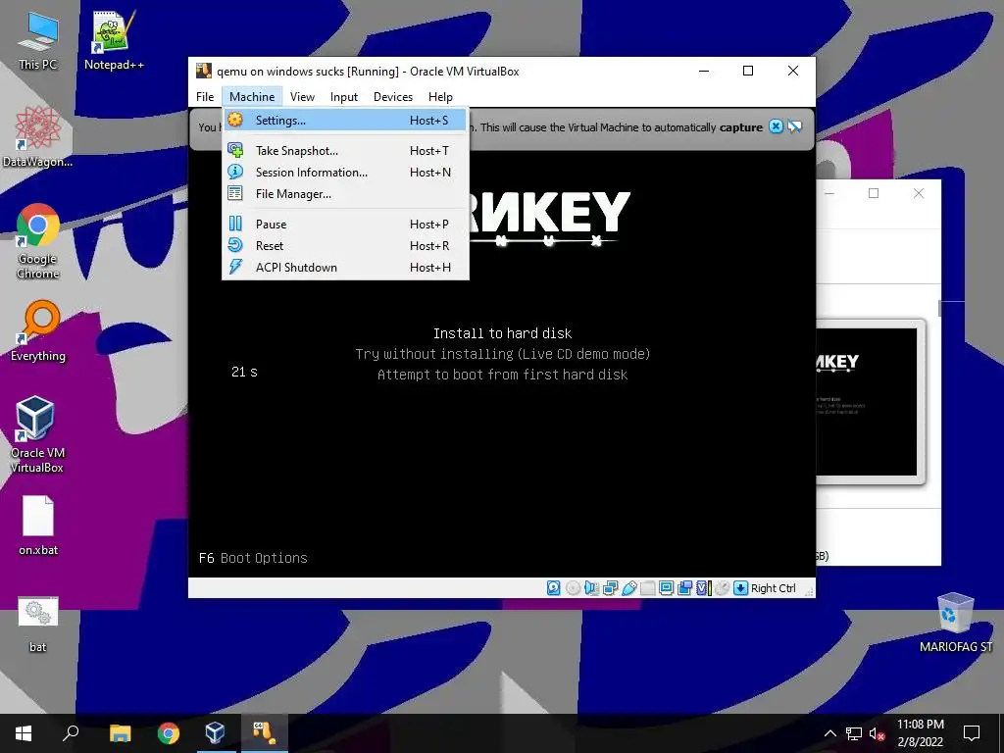Click running VM taskbar button
1004x753 pixels.
tap(265, 733)
